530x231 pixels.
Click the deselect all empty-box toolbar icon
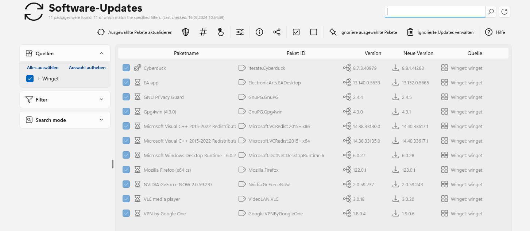[314, 32]
